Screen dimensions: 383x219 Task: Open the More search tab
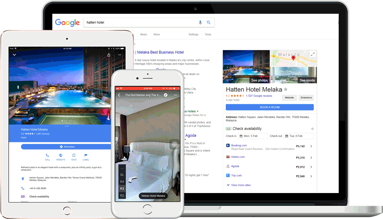coord(157,34)
